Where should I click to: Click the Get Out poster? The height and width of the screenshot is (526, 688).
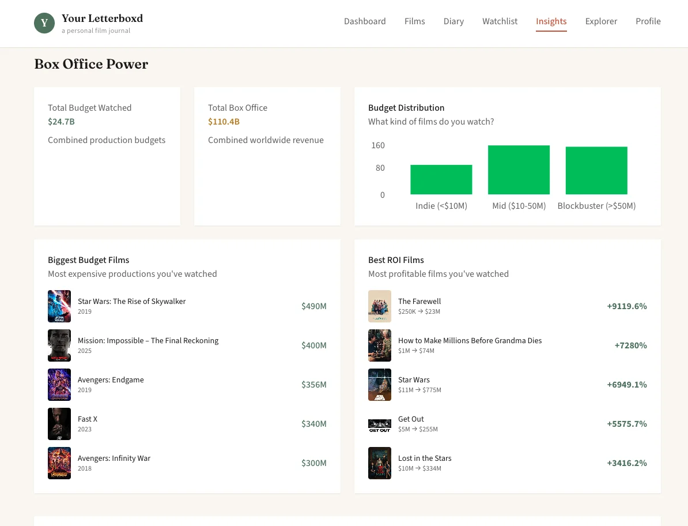(380, 424)
